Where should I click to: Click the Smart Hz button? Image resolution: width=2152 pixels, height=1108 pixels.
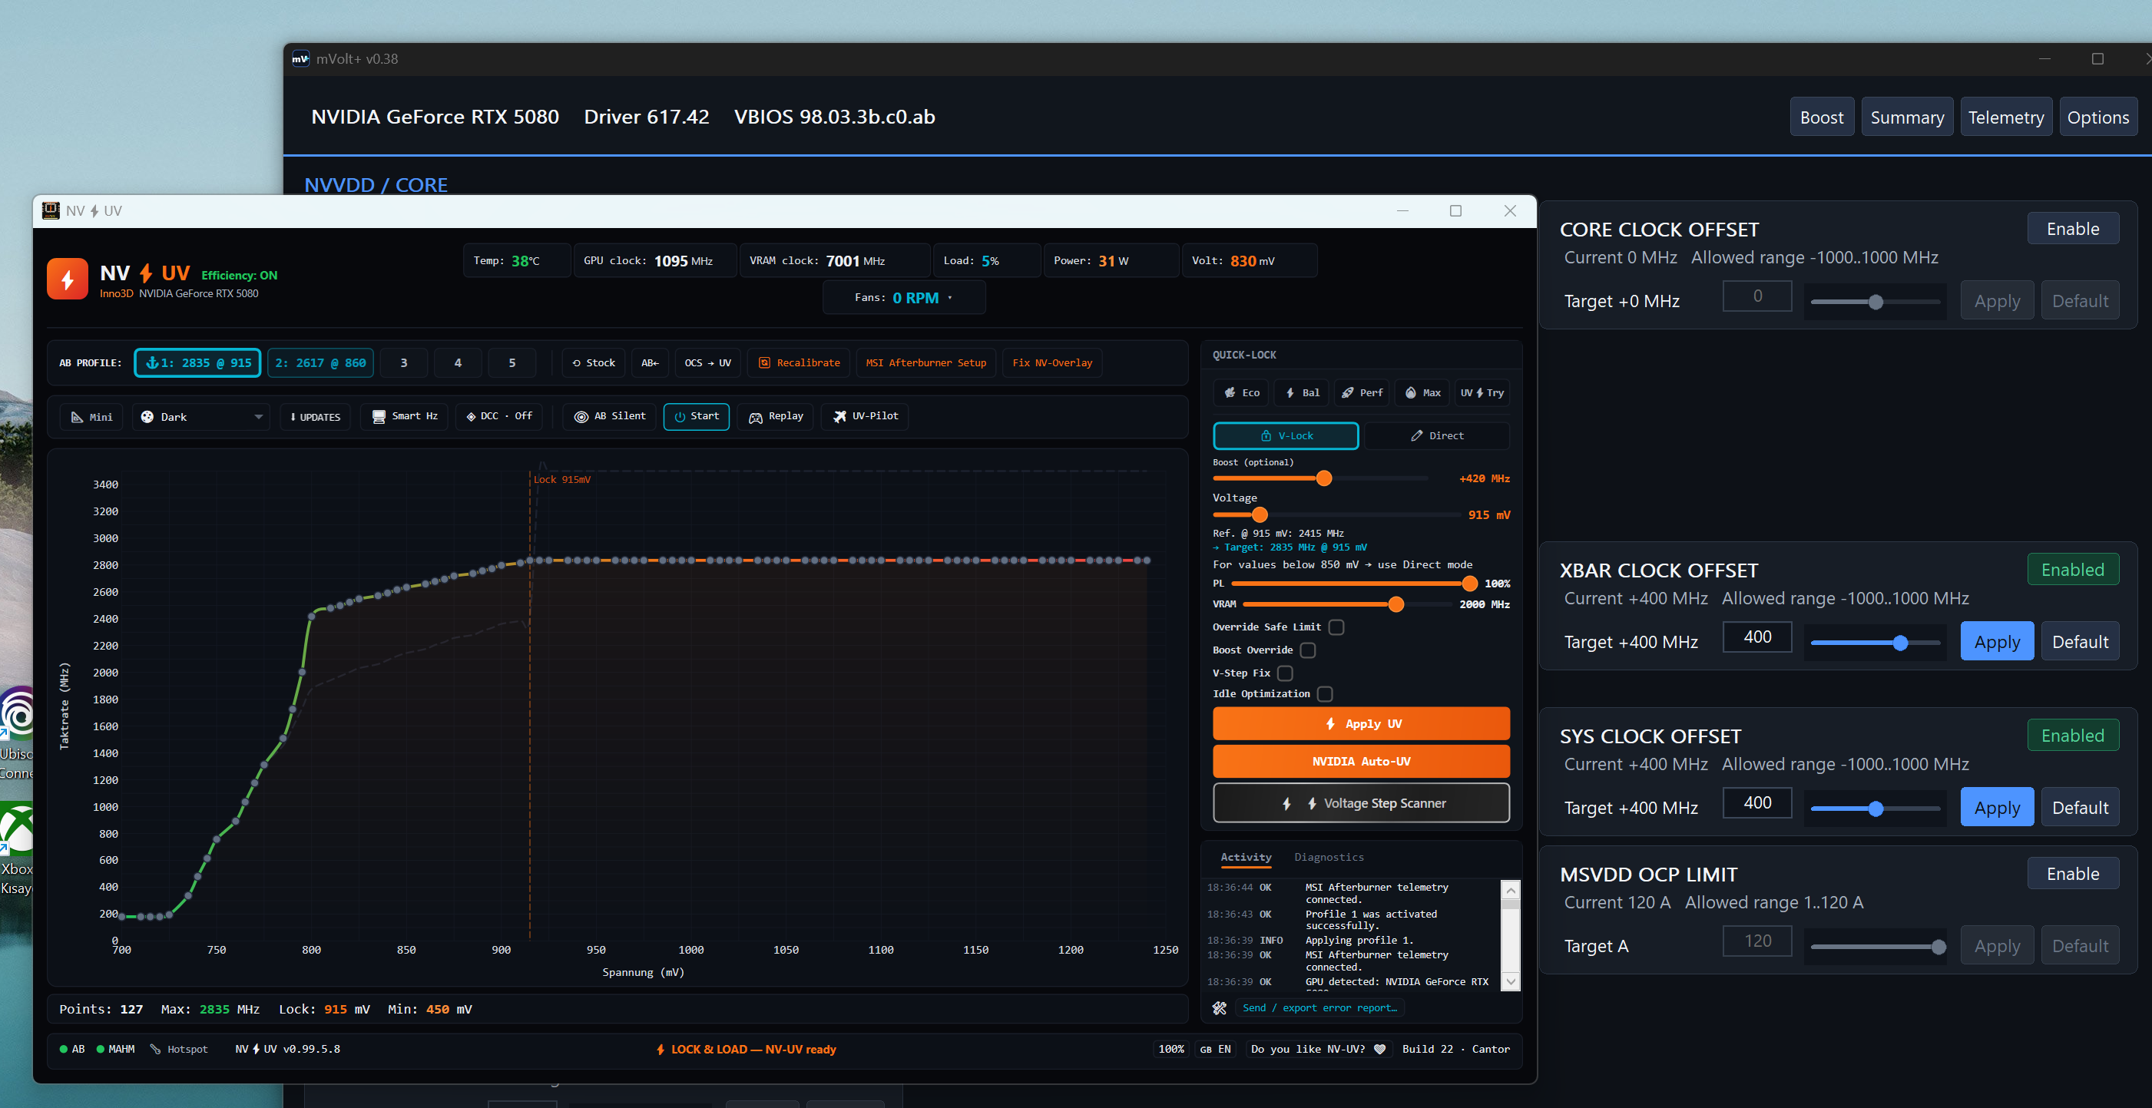coord(404,416)
